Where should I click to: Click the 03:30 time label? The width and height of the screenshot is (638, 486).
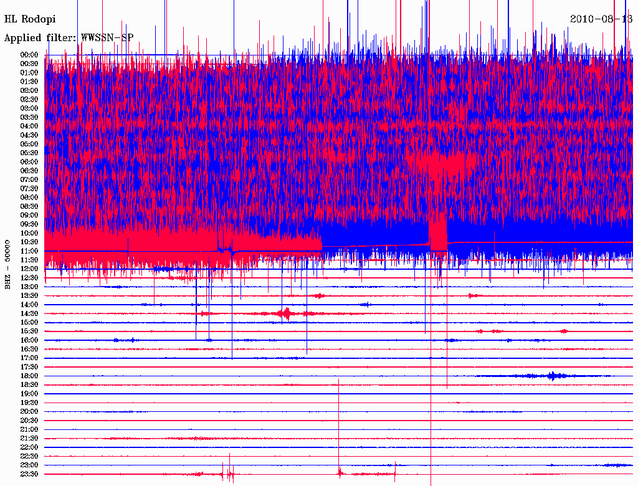coord(30,117)
